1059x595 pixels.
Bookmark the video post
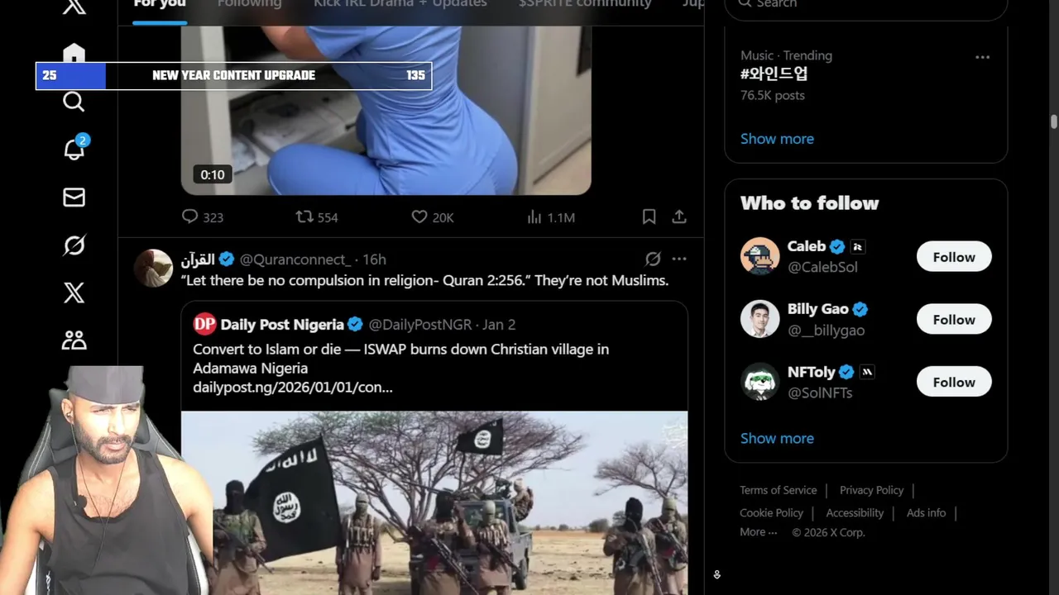(x=649, y=217)
